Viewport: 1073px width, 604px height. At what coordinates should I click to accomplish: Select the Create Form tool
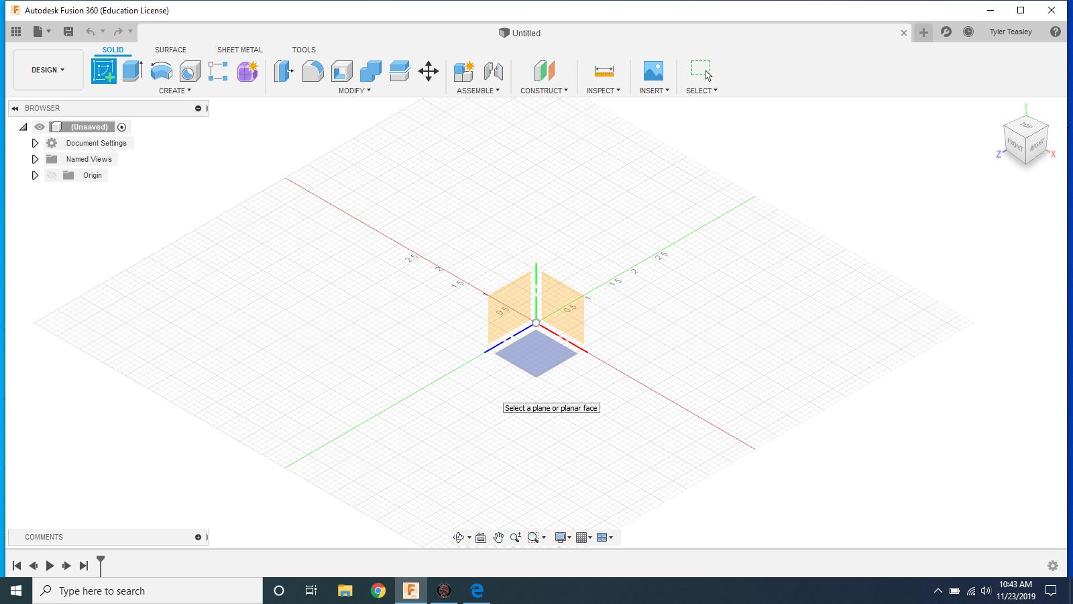click(247, 70)
